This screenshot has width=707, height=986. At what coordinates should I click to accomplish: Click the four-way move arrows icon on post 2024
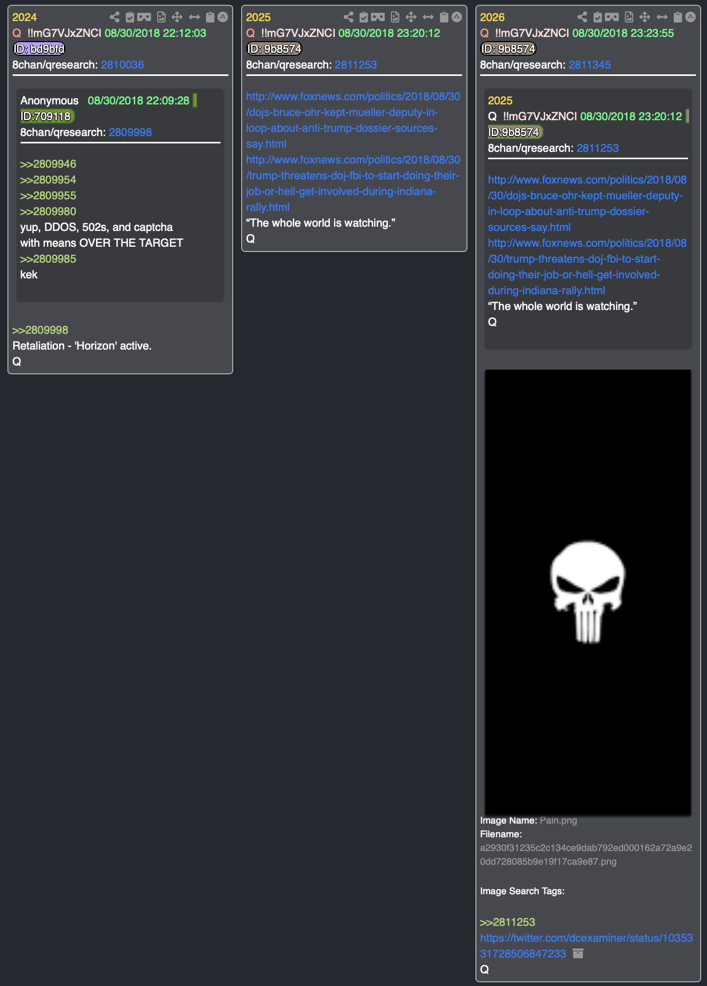(177, 17)
